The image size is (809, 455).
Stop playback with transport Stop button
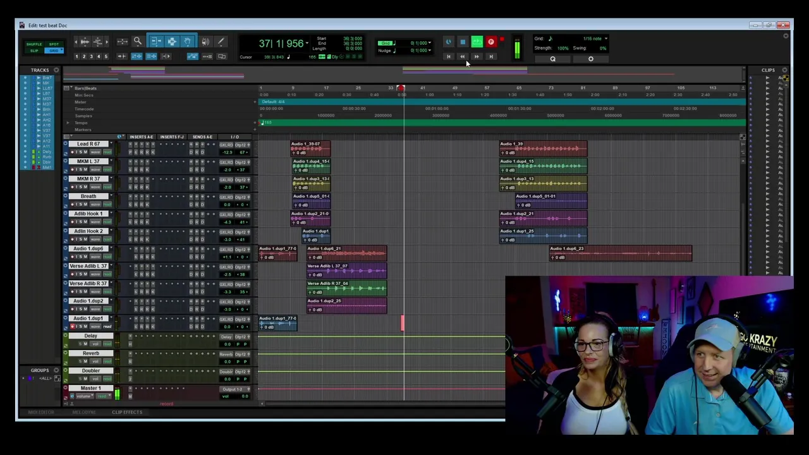coord(463,42)
